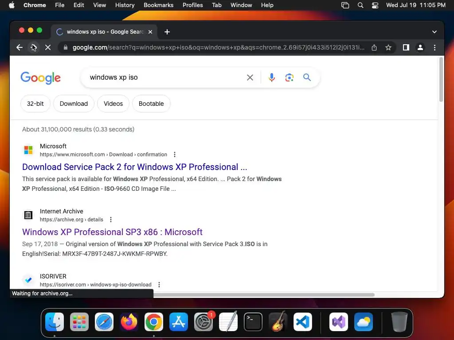Viewport: 454px width, 340px height.
Task: Open the View menu
Action: click(x=100, y=5)
